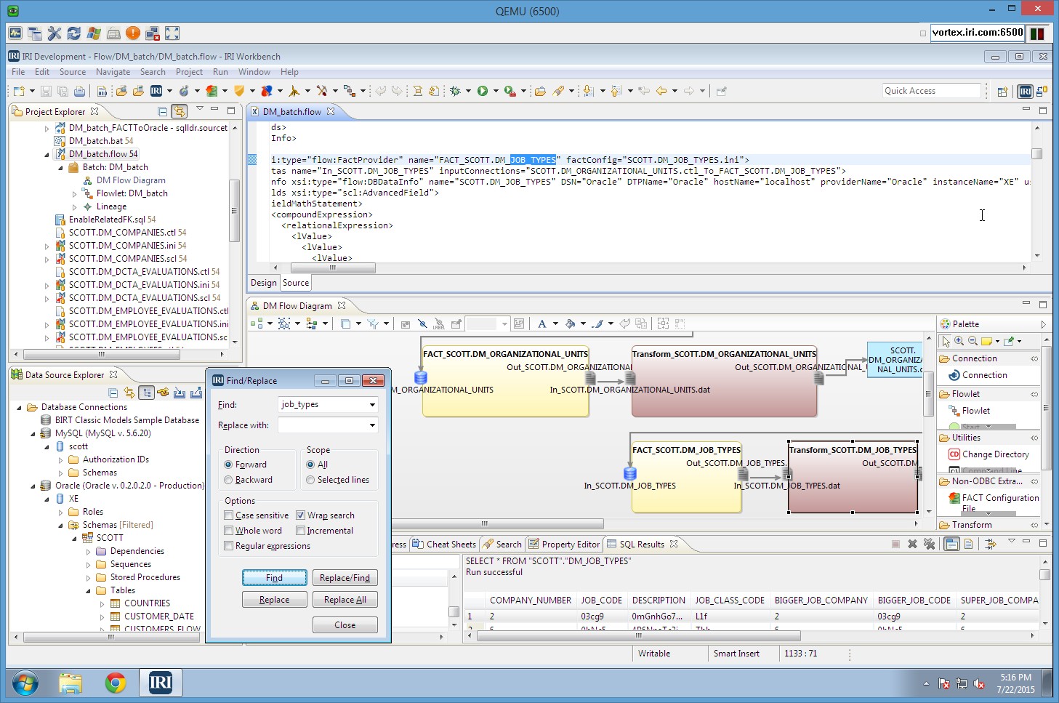Open the Run button dropdown arrow
Viewport: 1059px width, 703px height.
pos(496,92)
